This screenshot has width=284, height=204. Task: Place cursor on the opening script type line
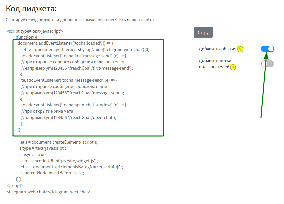(x=35, y=31)
